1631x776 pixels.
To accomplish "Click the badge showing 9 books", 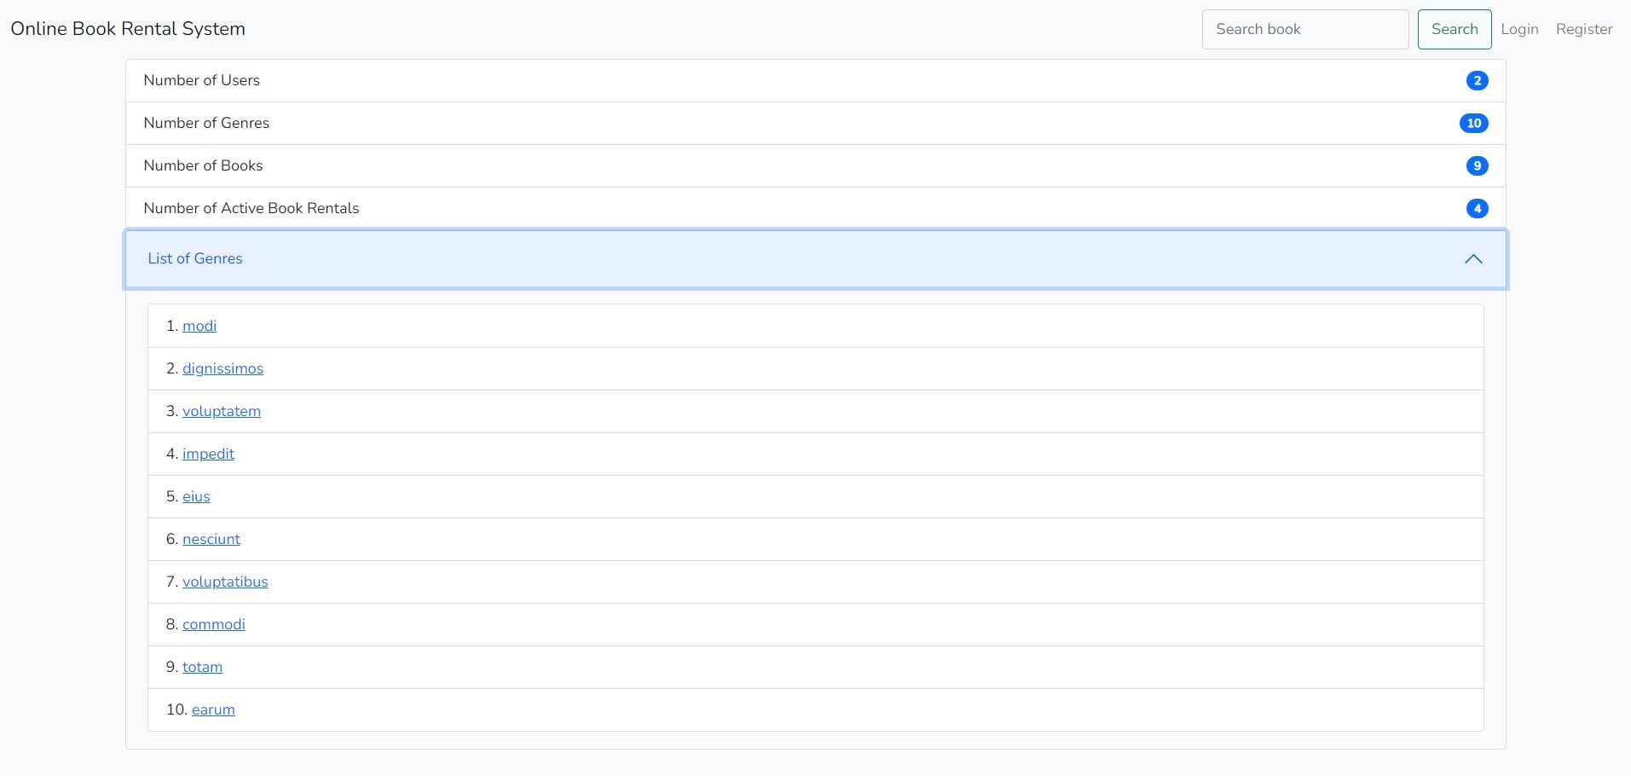I will tap(1476, 165).
